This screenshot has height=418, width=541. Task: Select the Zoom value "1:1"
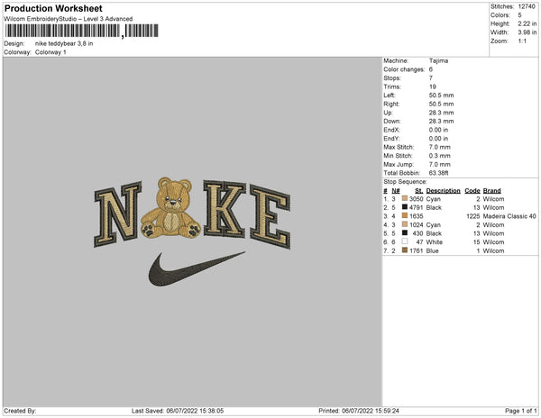(522, 41)
